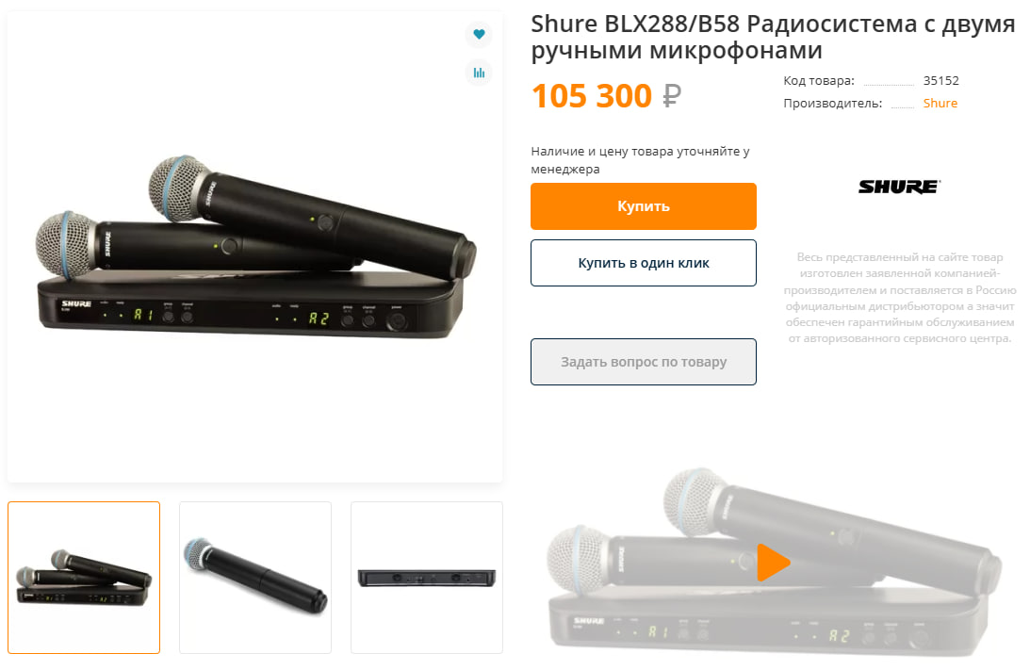Click the gray warranty disclaimer paragraph
This screenshot has height=670, width=1030.
pos(900,298)
